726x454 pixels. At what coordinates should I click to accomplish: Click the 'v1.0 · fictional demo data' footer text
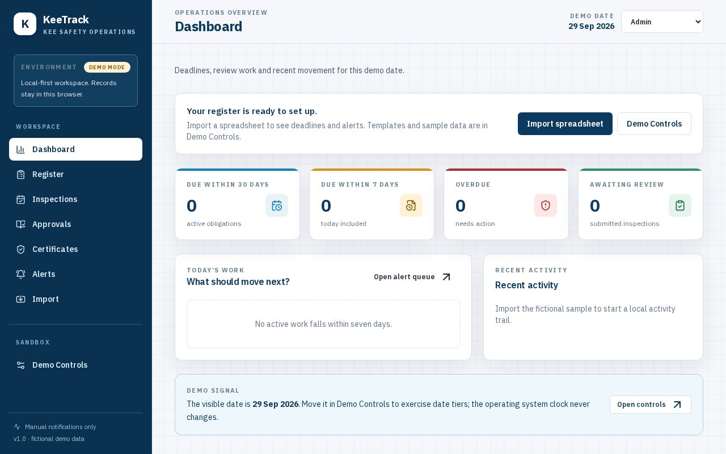tap(49, 439)
